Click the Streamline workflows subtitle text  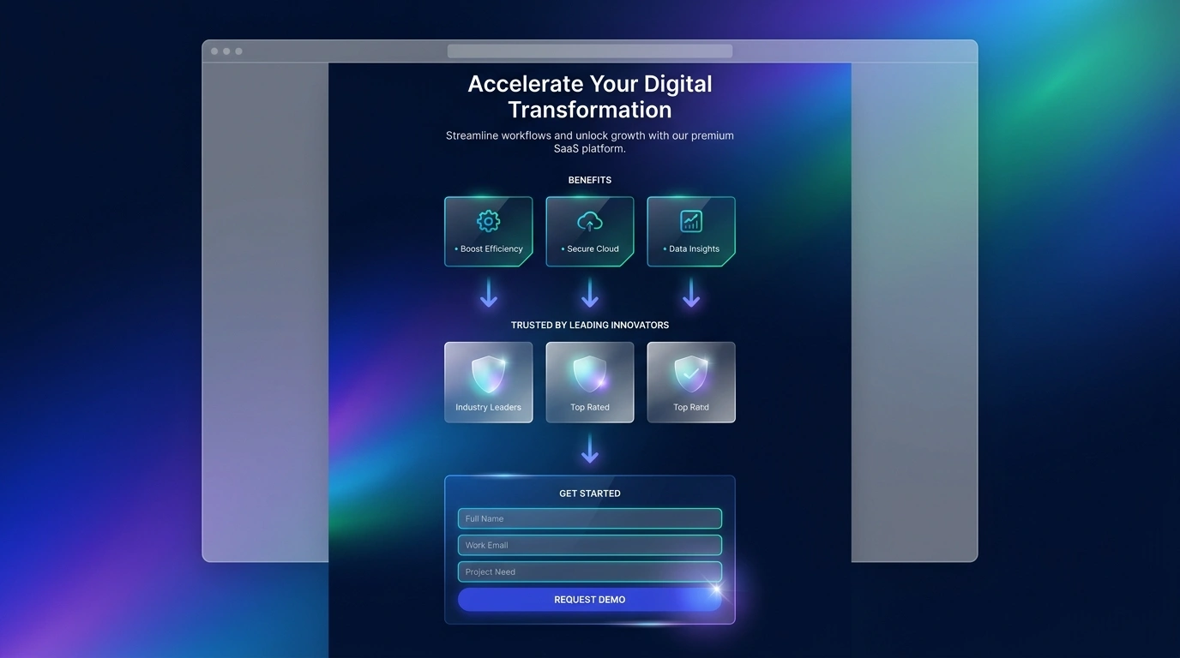[590, 142]
